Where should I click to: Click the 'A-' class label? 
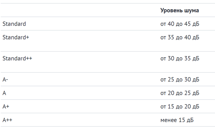(5, 80)
